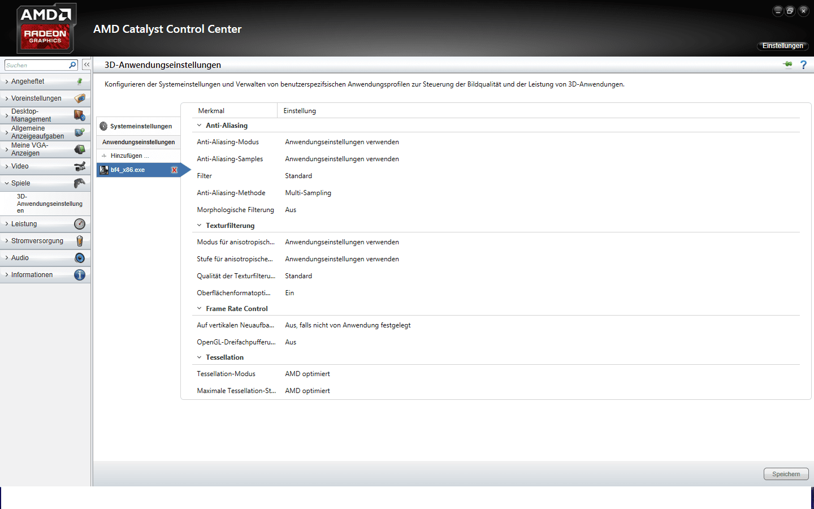Open help with question mark icon
The height and width of the screenshot is (509, 814).
(803, 64)
